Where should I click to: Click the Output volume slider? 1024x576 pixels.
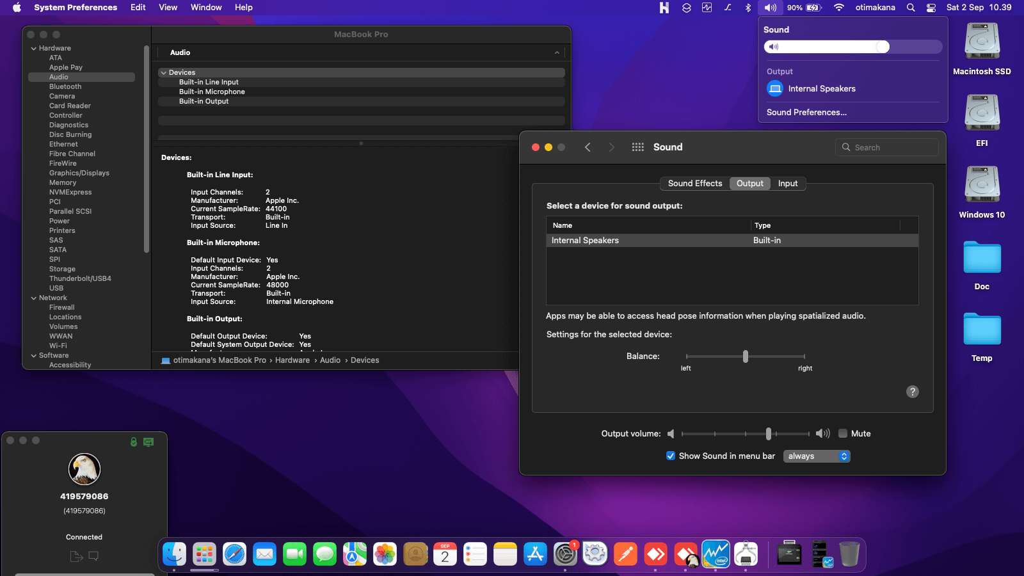point(746,434)
